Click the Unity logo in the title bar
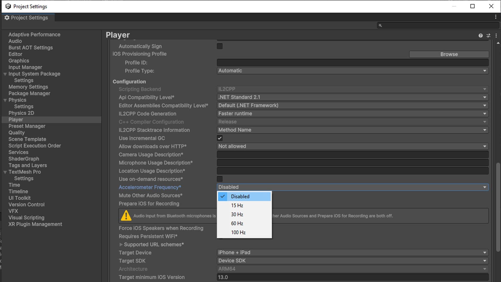501x282 pixels. [x=8, y=6]
